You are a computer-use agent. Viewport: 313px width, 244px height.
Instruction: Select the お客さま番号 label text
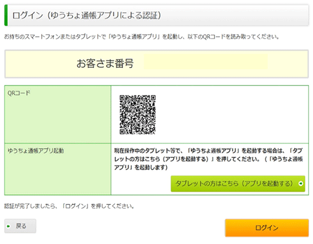[105, 64]
